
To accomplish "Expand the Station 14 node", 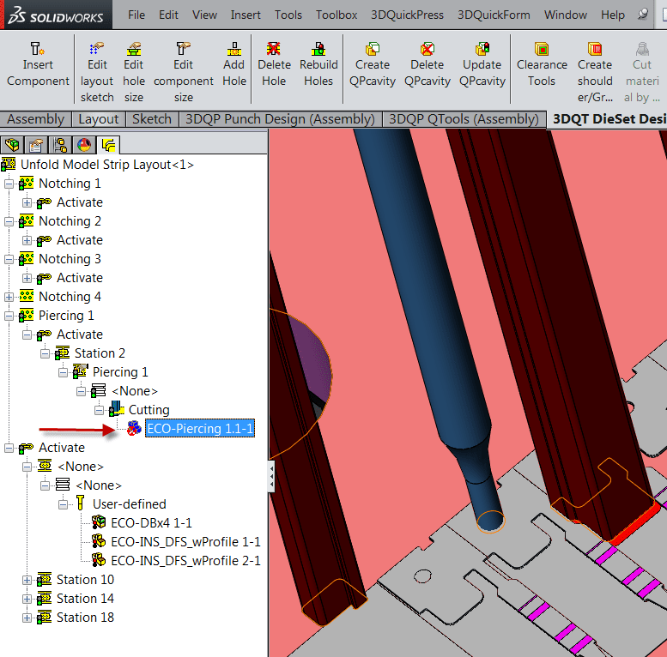I will click(x=27, y=600).
